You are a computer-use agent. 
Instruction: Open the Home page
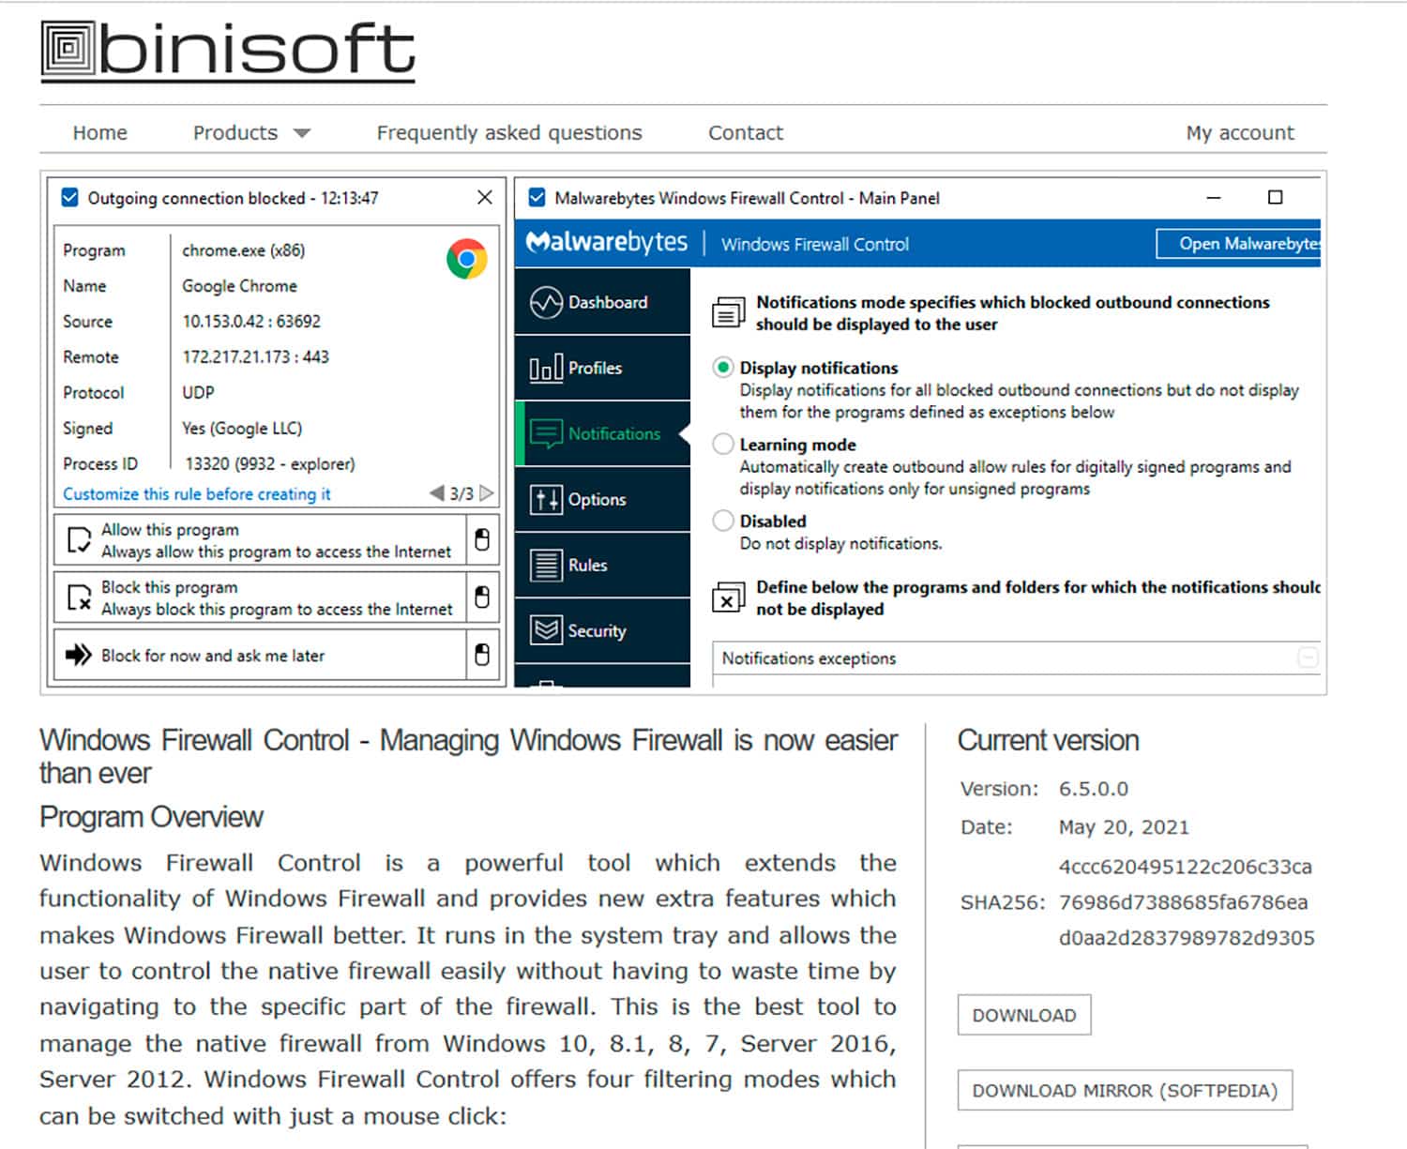pyautogui.click(x=99, y=132)
